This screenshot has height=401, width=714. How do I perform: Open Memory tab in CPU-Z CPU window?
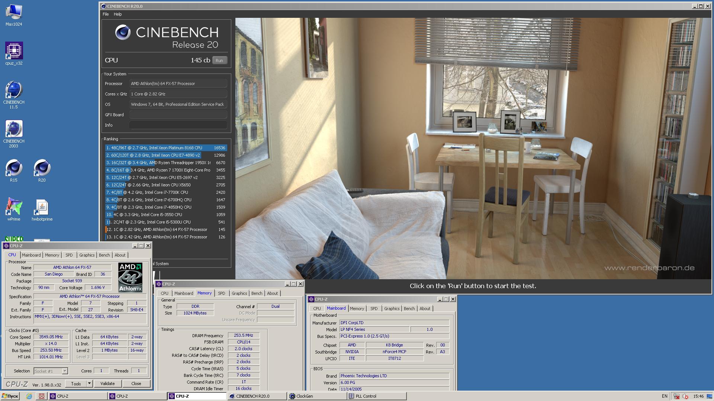point(52,255)
